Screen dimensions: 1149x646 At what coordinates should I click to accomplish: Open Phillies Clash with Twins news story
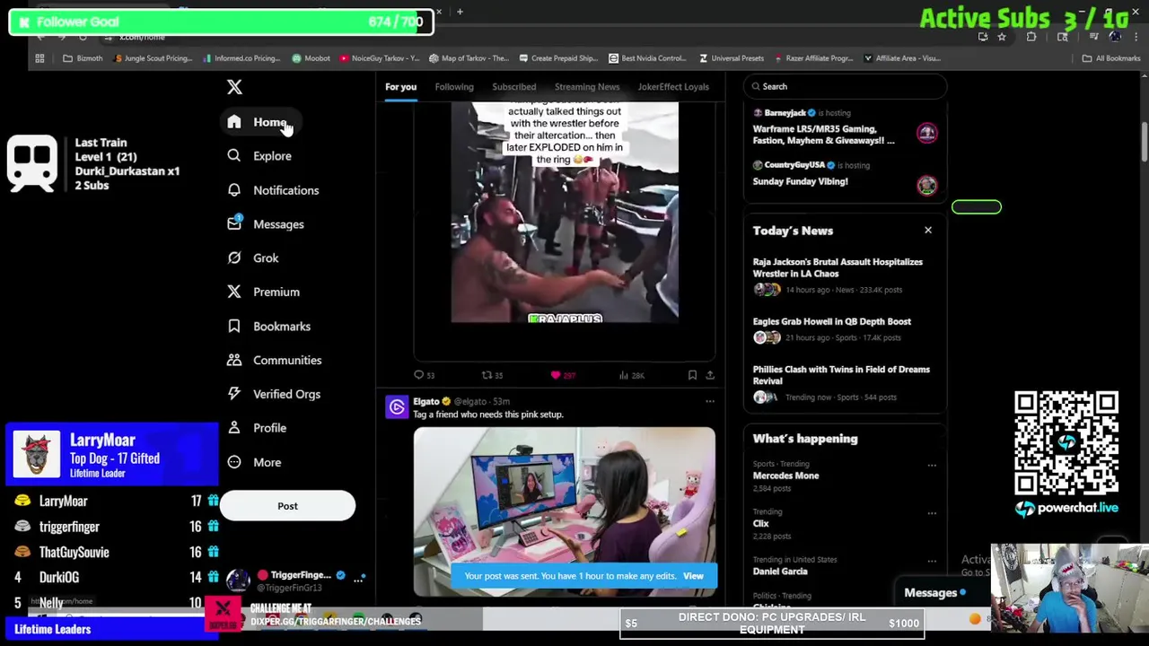pyautogui.click(x=841, y=375)
